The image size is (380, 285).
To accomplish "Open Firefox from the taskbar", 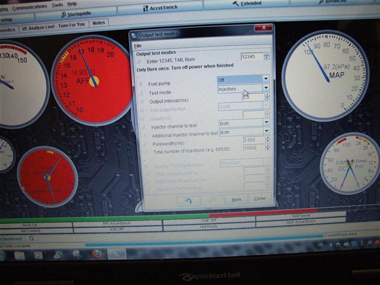I will [96, 254].
